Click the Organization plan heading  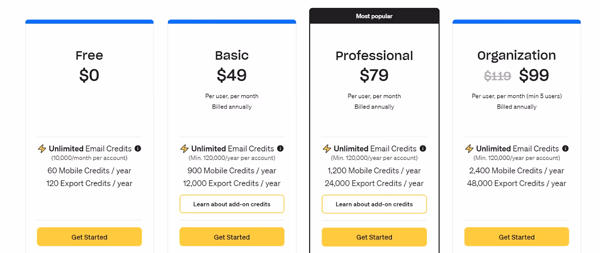click(516, 55)
